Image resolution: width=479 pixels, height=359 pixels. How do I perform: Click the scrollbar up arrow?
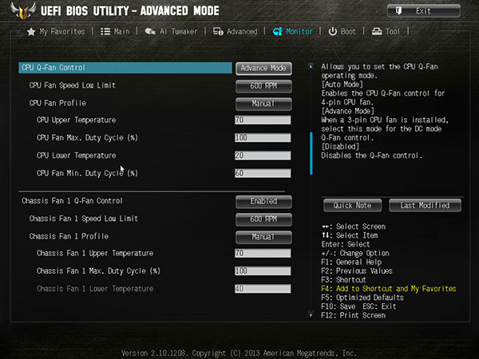[x=311, y=66]
